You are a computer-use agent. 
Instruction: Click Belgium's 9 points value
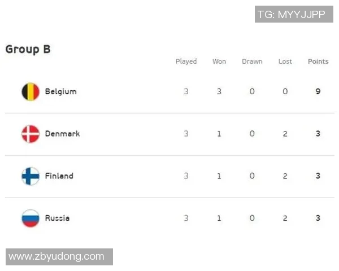(x=318, y=91)
